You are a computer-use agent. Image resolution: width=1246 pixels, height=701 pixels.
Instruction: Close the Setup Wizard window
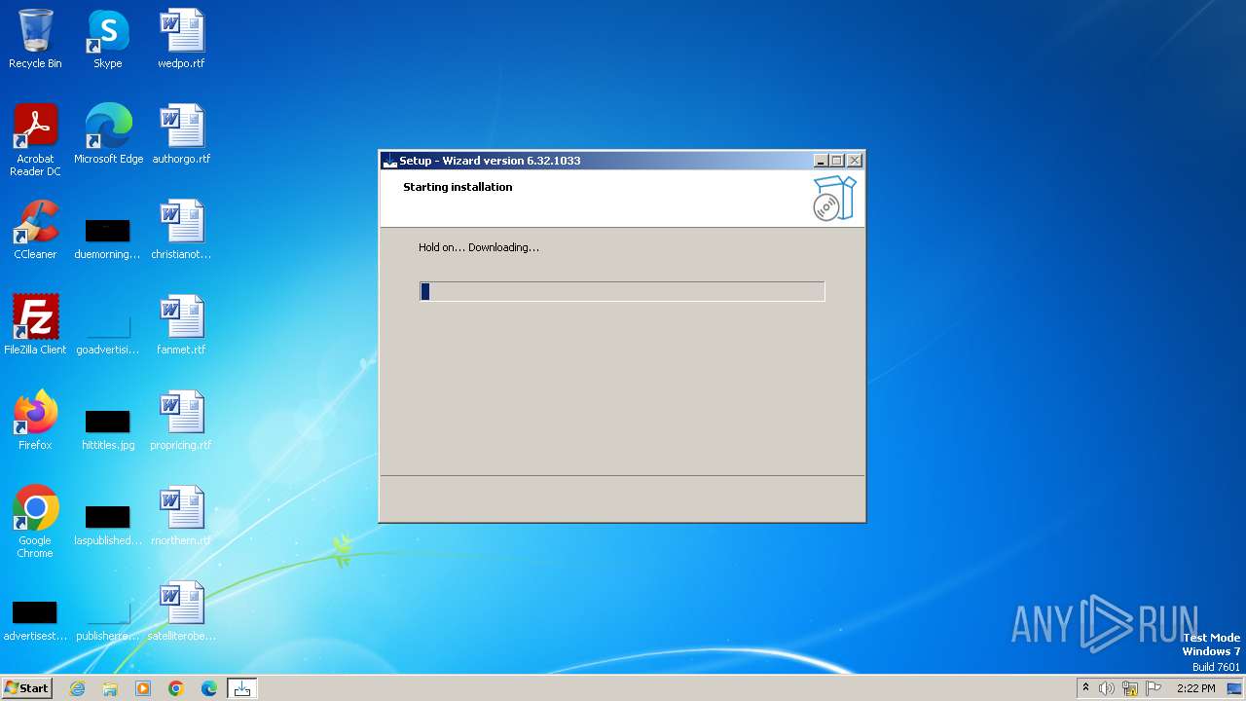[855, 161]
